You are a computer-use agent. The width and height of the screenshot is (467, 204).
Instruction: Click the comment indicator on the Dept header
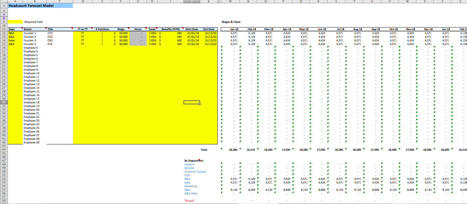(22, 29)
